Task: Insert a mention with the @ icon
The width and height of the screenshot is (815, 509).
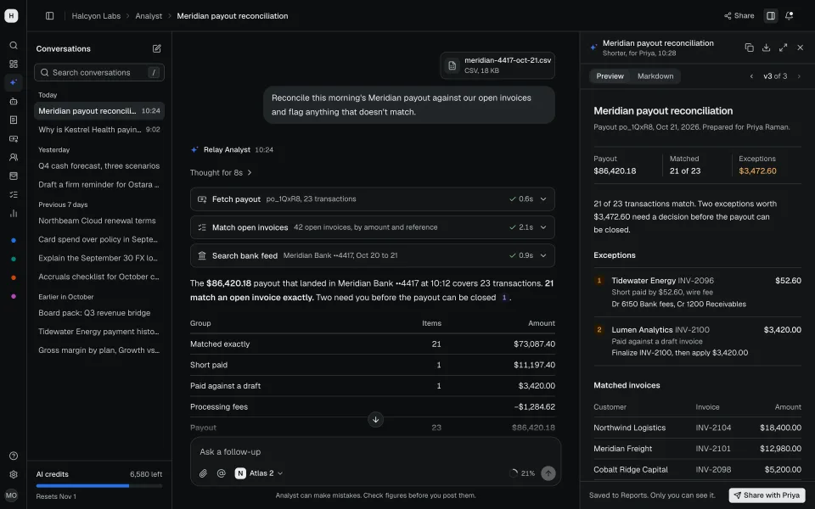Action: coord(221,473)
